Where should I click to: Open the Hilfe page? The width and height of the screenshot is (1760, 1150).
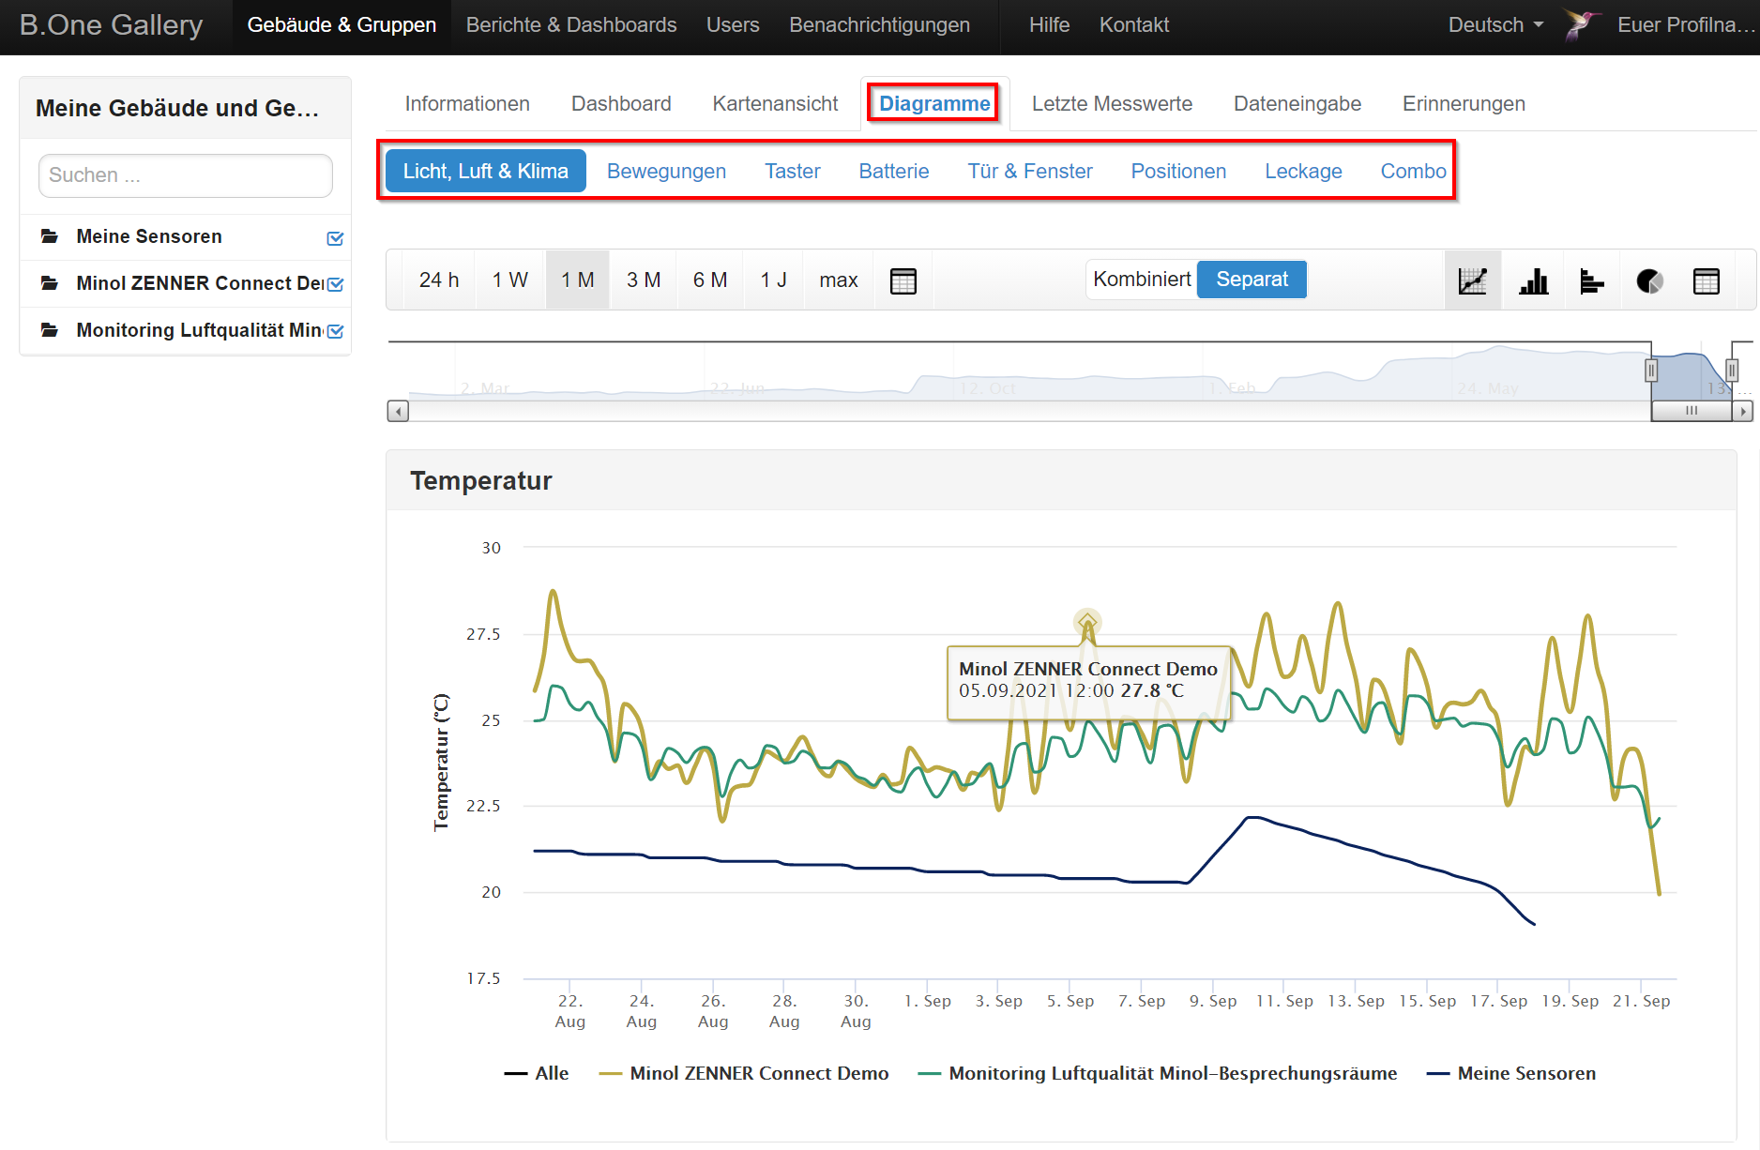click(1049, 25)
